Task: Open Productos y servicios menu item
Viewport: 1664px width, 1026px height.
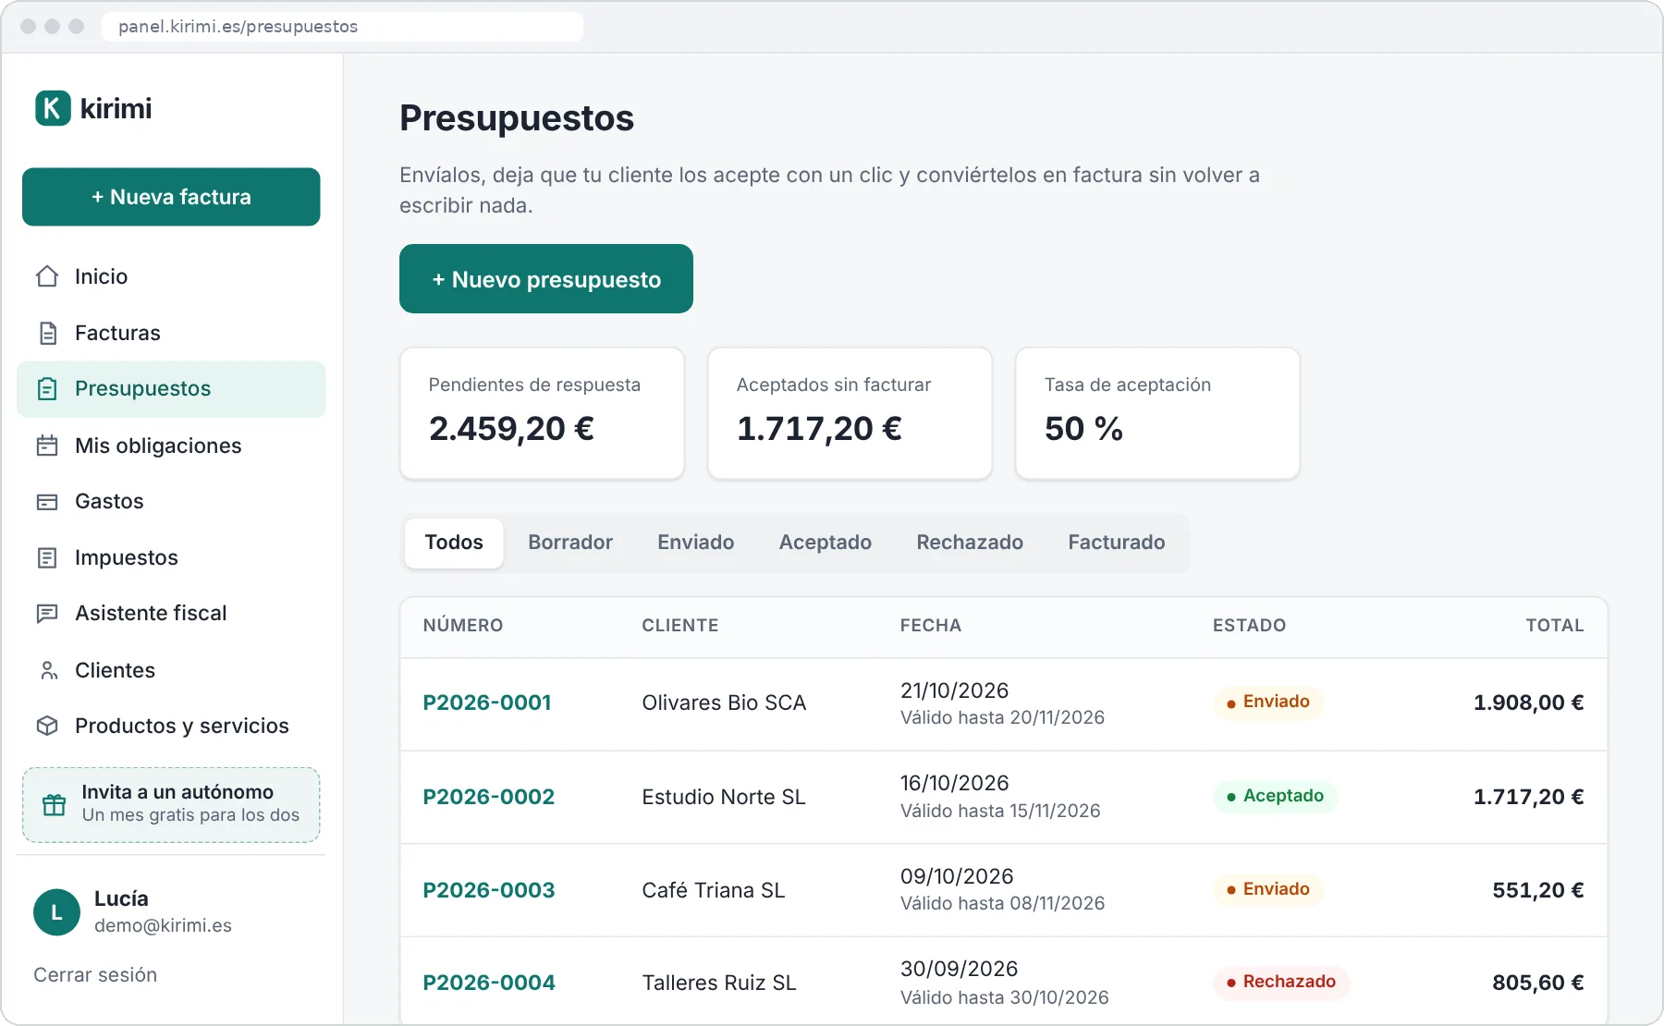Action: tap(171, 726)
